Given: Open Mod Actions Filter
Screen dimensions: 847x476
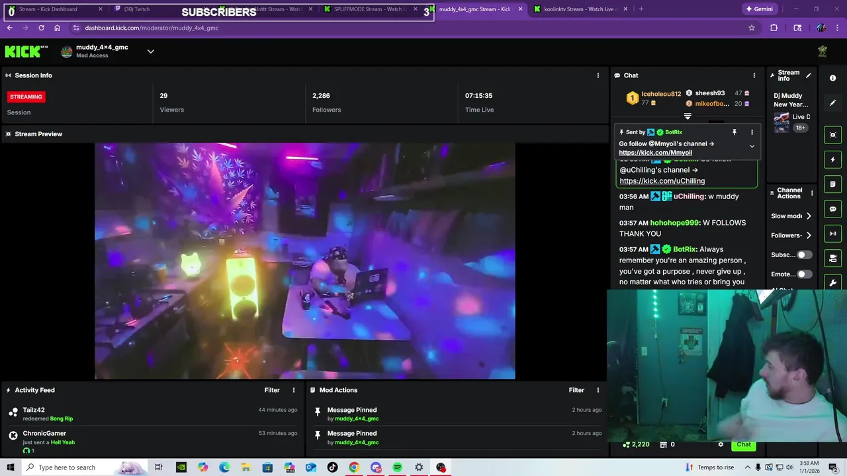Looking at the screenshot, I should pyautogui.click(x=576, y=390).
